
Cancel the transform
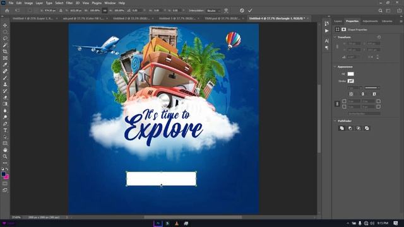(x=242, y=11)
